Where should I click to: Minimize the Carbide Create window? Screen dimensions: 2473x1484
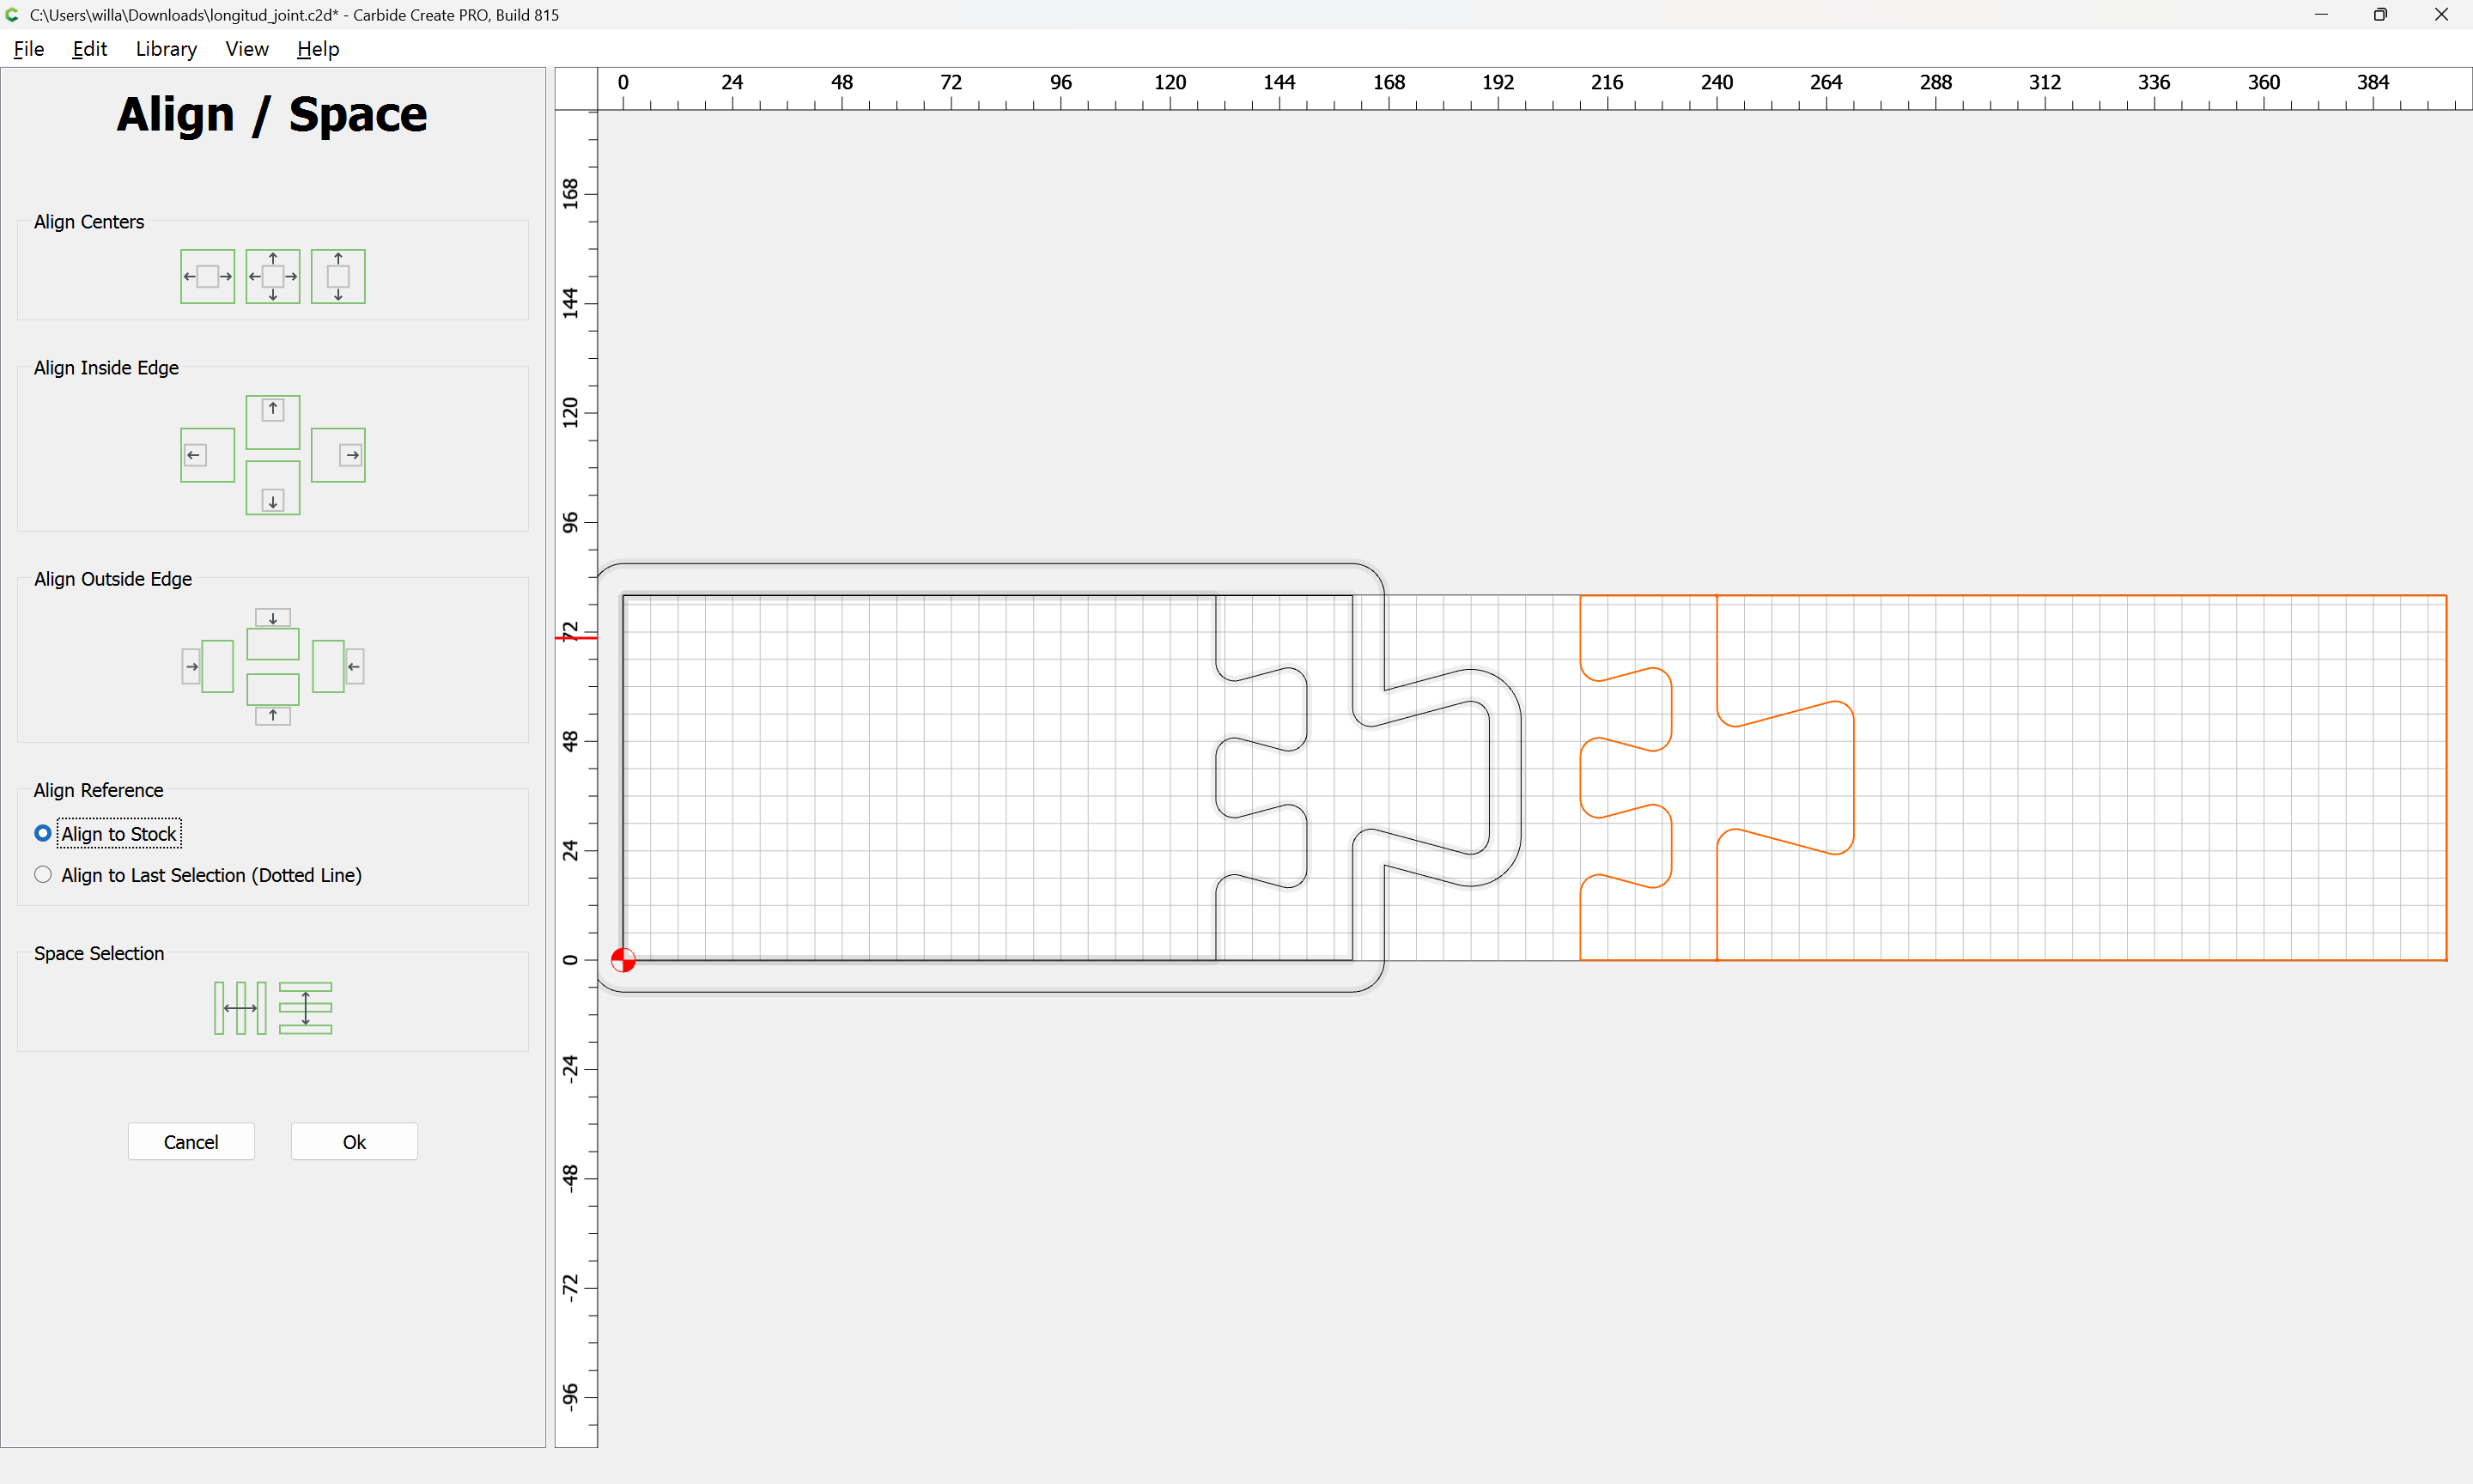coord(2321,15)
